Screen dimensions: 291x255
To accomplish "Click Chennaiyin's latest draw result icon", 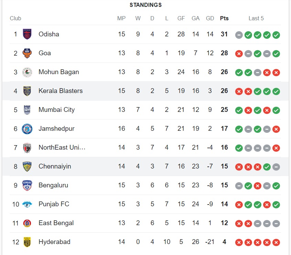I will pyautogui.click(x=276, y=167).
